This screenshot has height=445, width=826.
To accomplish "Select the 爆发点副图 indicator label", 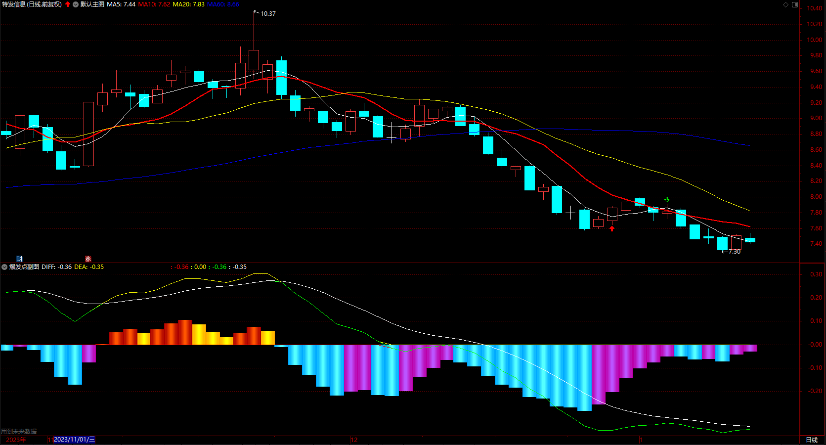I will pos(24,267).
